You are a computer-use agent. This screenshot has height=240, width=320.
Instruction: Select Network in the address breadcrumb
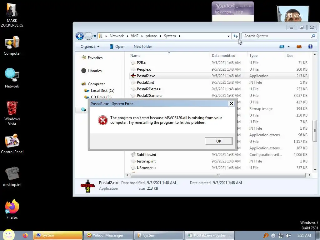click(x=117, y=36)
